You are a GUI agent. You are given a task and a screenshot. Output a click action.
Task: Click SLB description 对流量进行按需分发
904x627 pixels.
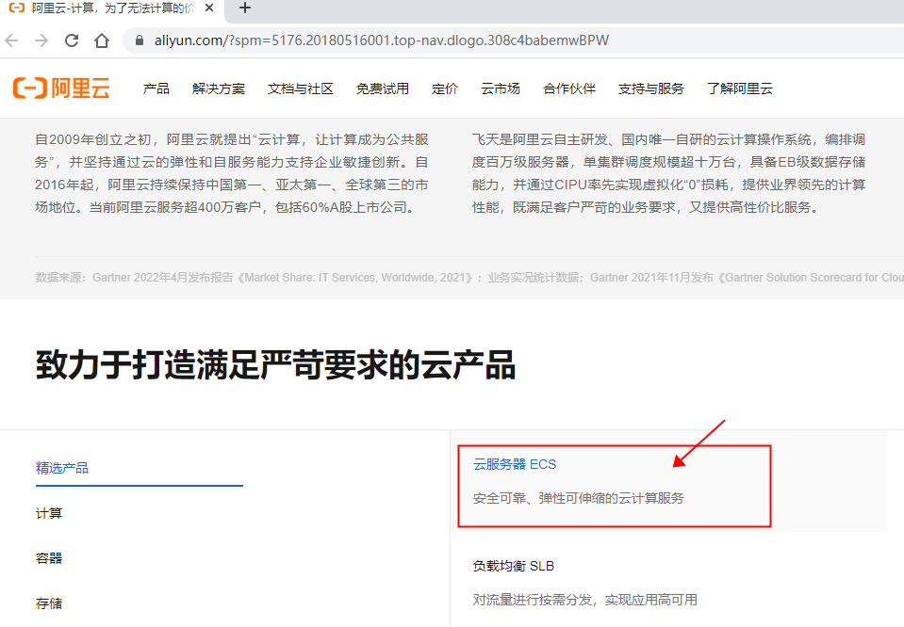coord(584,600)
